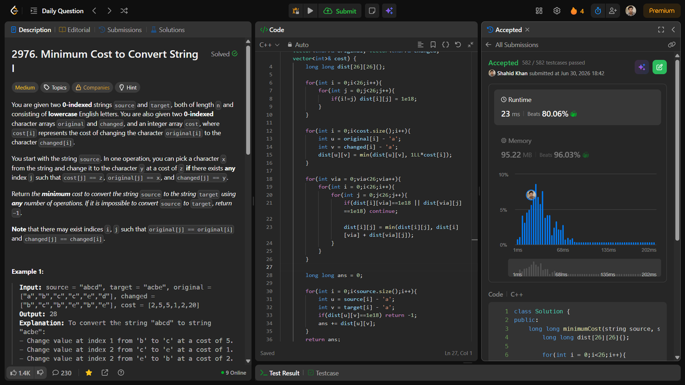This screenshot has width=685, height=385.
Task: Open the C++ language dropdown
Action: click(x=269, y=44)
